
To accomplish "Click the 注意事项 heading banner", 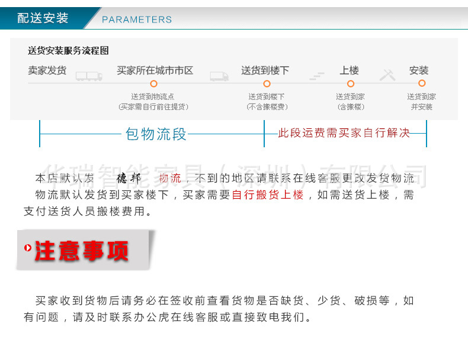I will point(82,250).
